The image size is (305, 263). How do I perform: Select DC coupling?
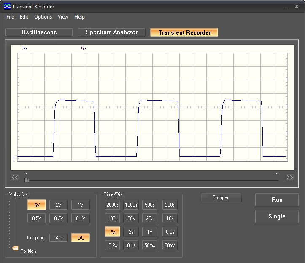[80, 238]
